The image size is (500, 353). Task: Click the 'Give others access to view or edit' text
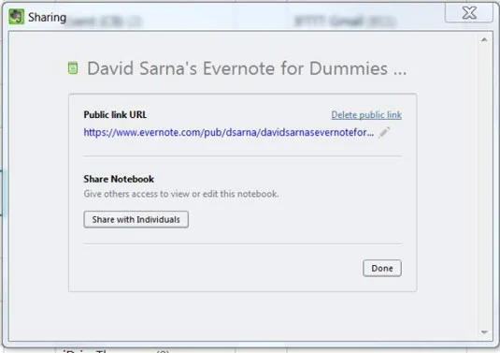(181, 194)
